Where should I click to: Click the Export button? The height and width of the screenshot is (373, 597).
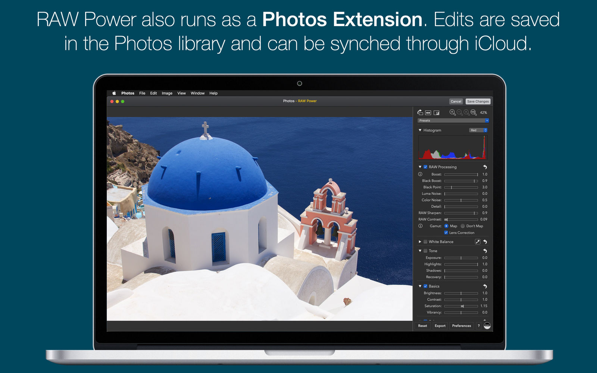440,326
